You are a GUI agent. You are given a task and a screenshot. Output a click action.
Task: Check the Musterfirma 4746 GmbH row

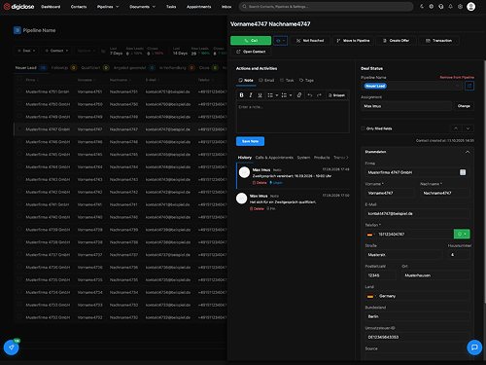coord(19,141)
